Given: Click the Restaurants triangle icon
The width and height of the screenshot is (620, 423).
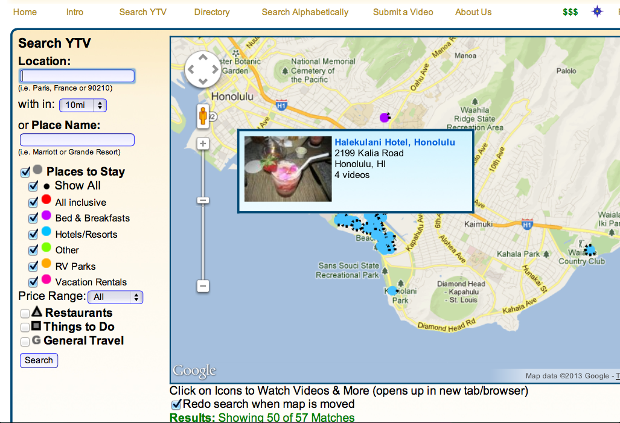Looking at the screenshot, I should coord(37,311).
